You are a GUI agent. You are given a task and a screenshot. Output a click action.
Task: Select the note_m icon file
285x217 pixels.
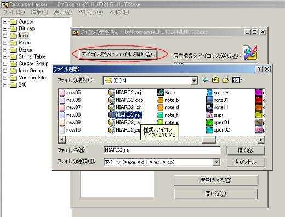(218, 93)
